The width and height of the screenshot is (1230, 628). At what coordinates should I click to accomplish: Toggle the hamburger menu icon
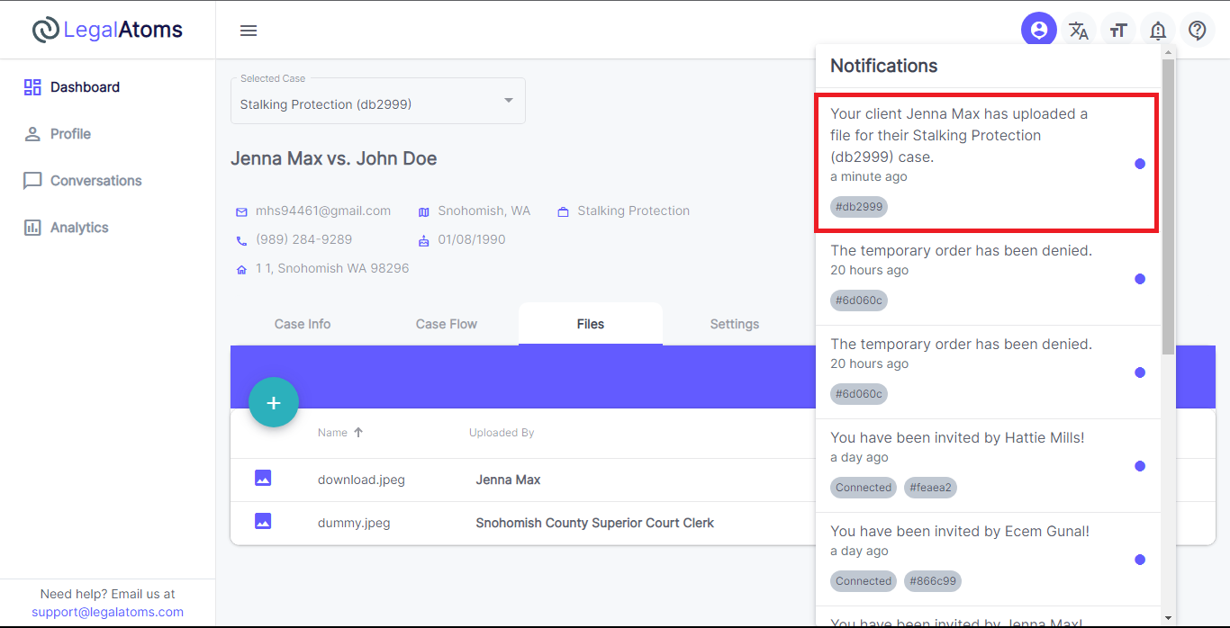[249, 31]
